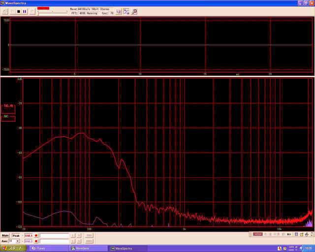Open the Ave count dropdown
The width and height of the screenshot is (315, 252).
tap(18, 241)
